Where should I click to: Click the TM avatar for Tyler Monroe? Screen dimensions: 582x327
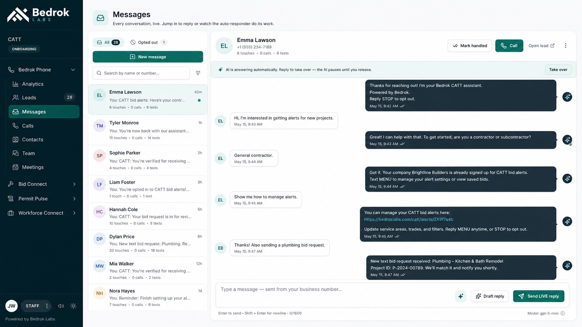(x=100, y=126)
